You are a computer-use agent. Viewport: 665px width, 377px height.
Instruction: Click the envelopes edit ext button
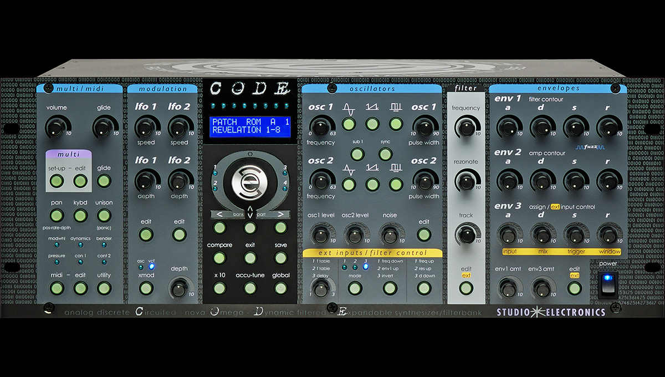[575, 288]
